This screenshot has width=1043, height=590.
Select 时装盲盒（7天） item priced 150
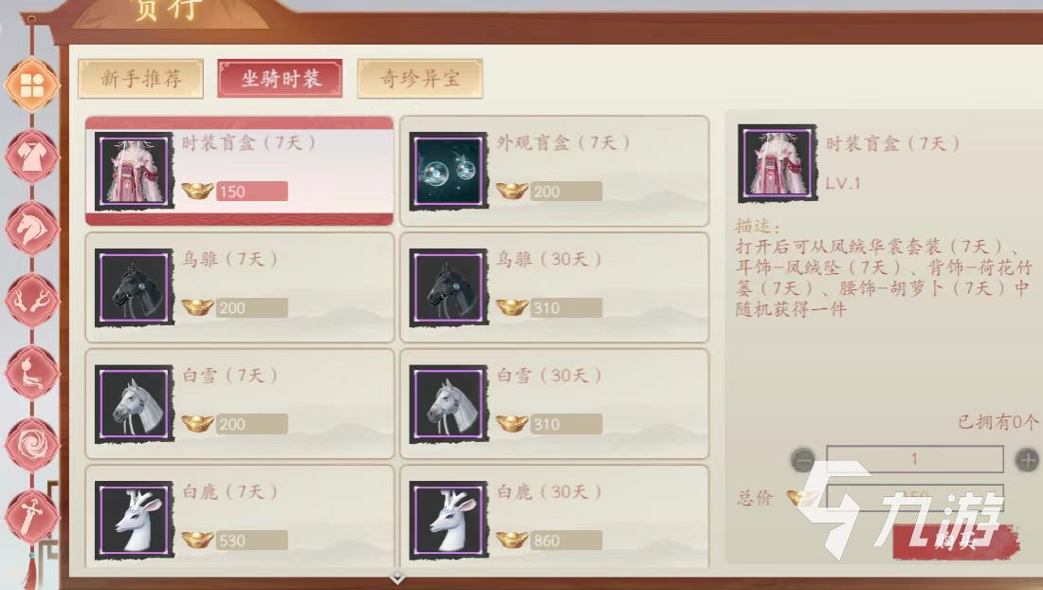point(240,171)
